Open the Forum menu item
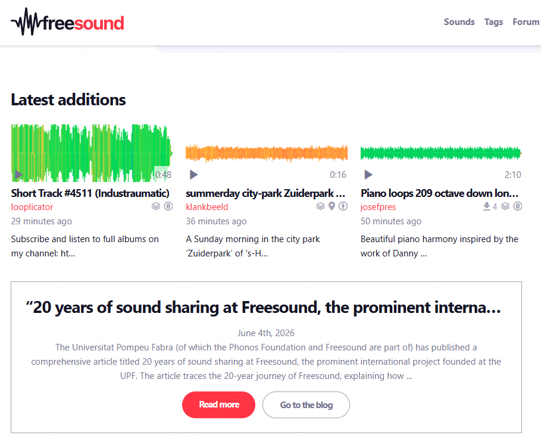Screen dimensions: 541x445 tap(526, 22)
